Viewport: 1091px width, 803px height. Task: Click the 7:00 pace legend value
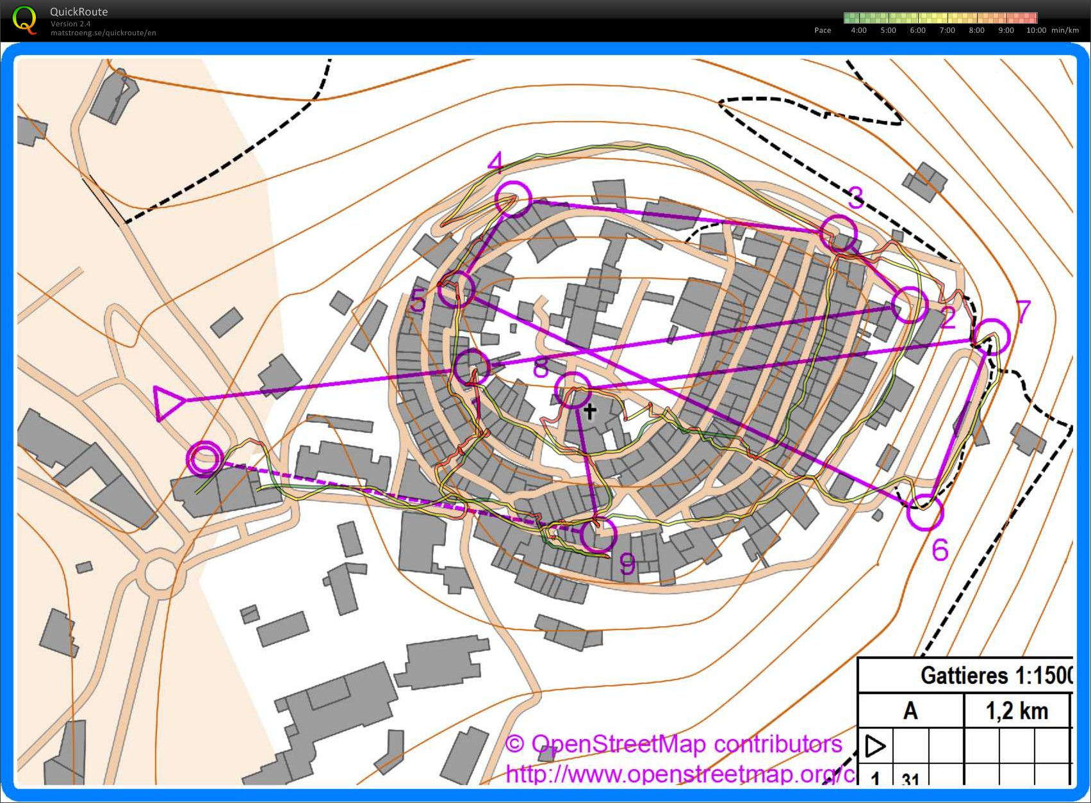947,30
